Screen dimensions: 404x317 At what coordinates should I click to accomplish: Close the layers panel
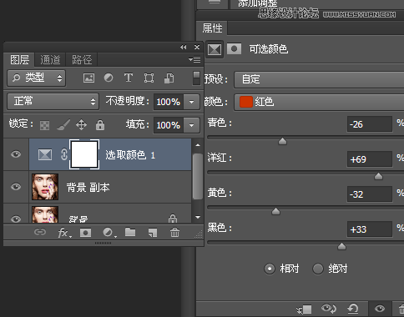click(x=197, y=47)
